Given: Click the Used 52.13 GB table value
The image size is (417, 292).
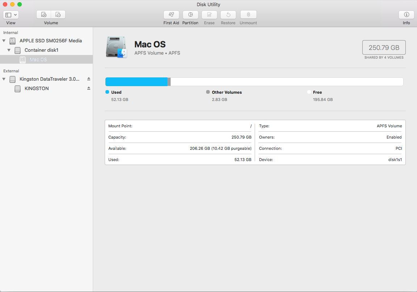Looking at the screenshot, I should pos(243,160).
